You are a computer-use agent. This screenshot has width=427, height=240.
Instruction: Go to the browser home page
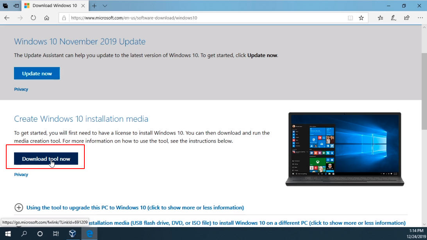click(x=46, y=18)
